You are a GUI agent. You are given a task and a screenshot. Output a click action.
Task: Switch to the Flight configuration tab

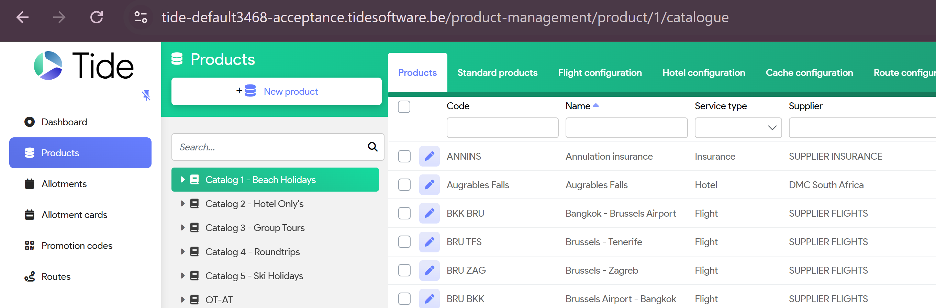[600, 73]
